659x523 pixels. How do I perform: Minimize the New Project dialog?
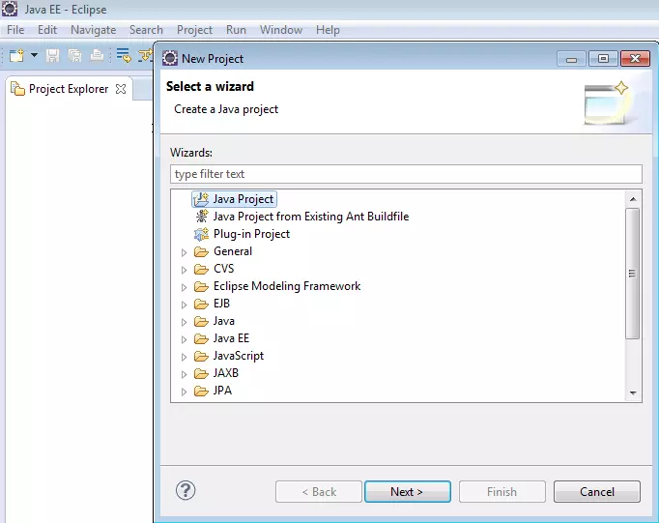[x=571, y=59]
